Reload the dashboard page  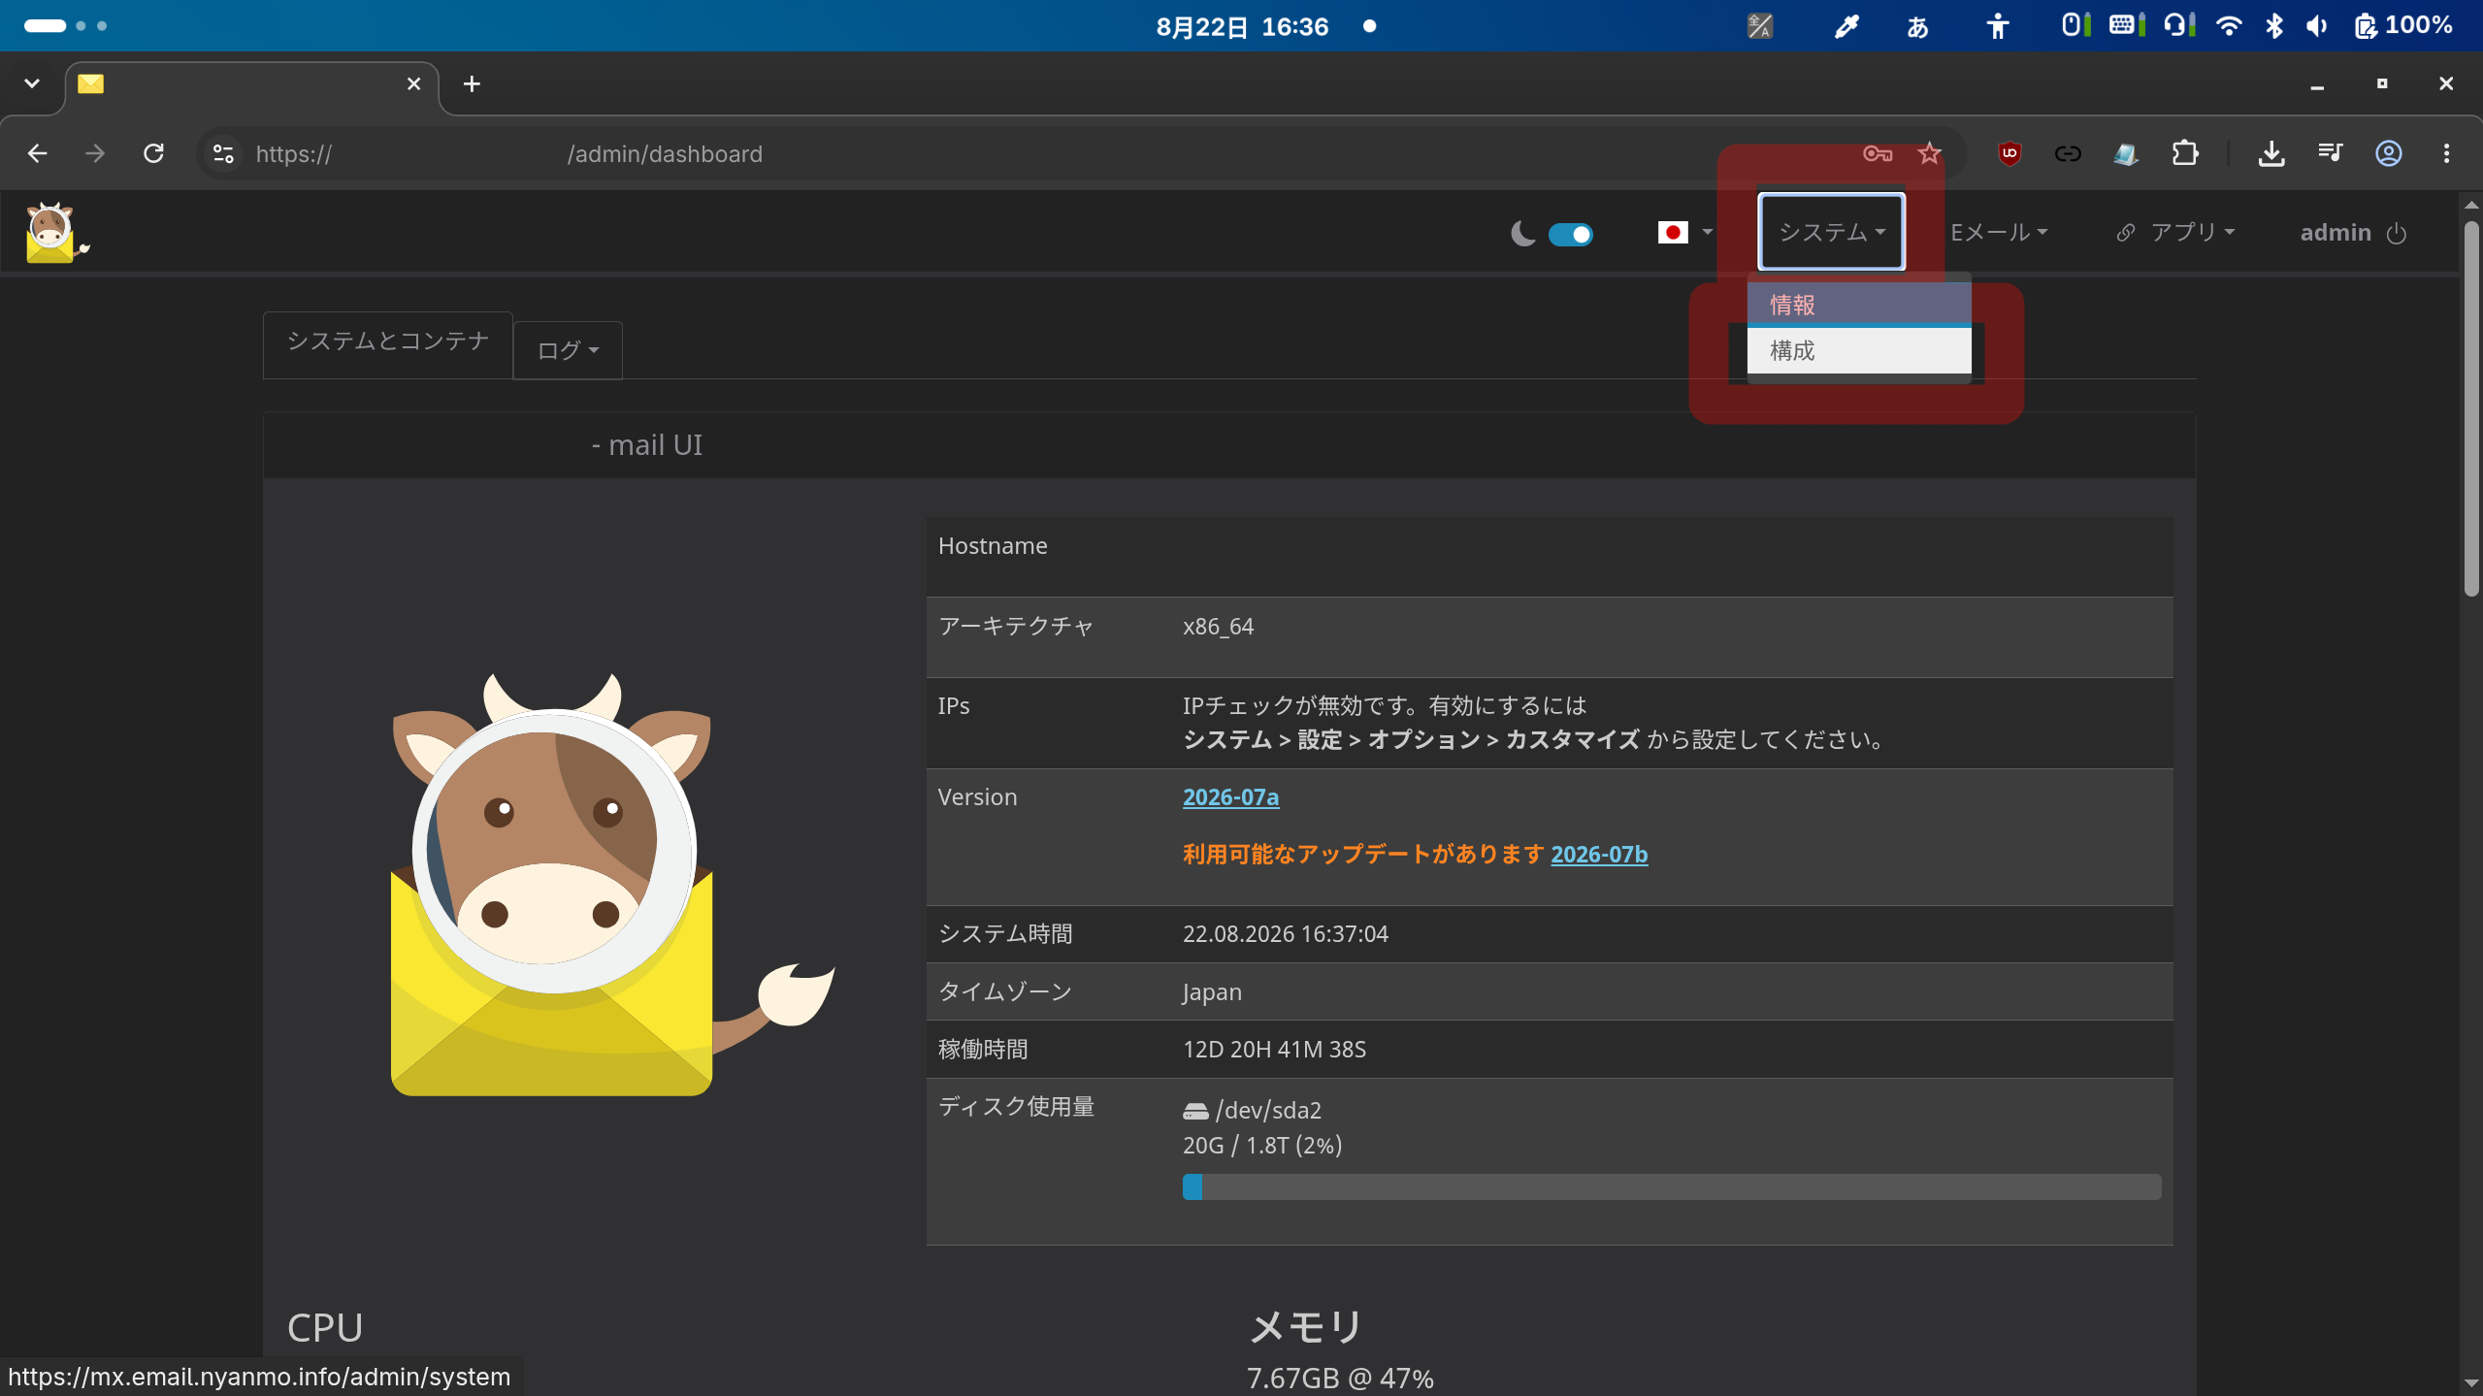pyautogui.click(x=153, y=153)
